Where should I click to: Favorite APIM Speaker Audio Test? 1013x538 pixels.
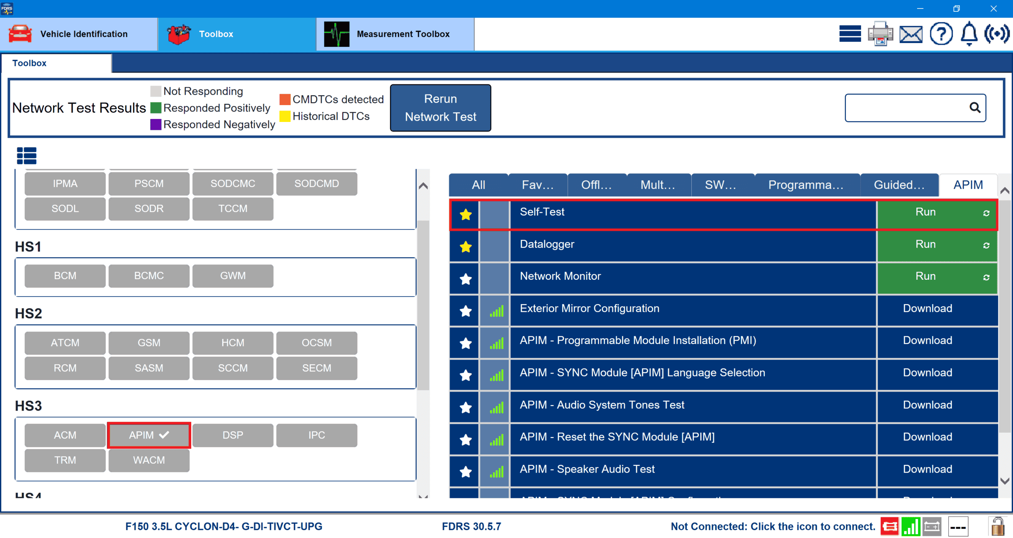(x=466, y=471)
